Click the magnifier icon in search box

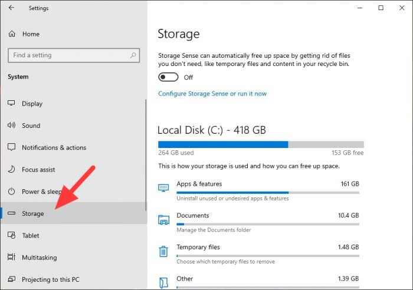[133, 55]
